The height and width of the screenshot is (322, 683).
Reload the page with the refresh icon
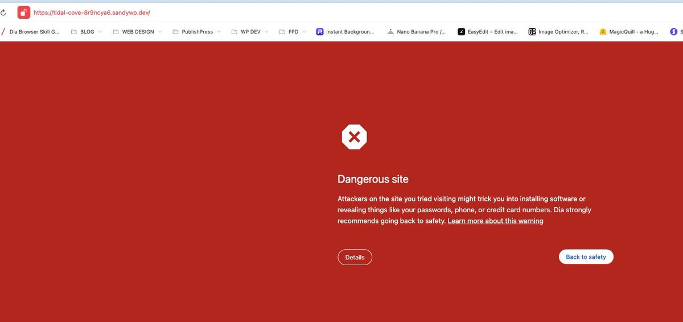click(3, 12)
